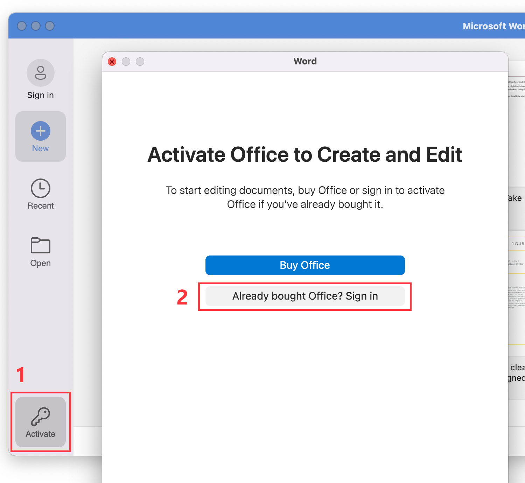Viewport: 525px width, 483px height.
Task: Click the Sign in profile icon in sidebar
Action: (x=41, y=73)
